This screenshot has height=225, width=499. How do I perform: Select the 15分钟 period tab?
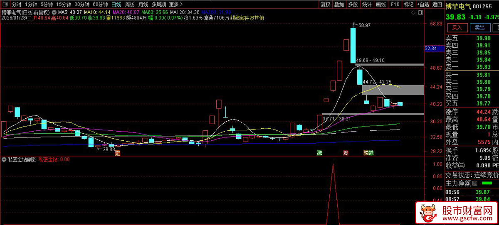[64, 5]
